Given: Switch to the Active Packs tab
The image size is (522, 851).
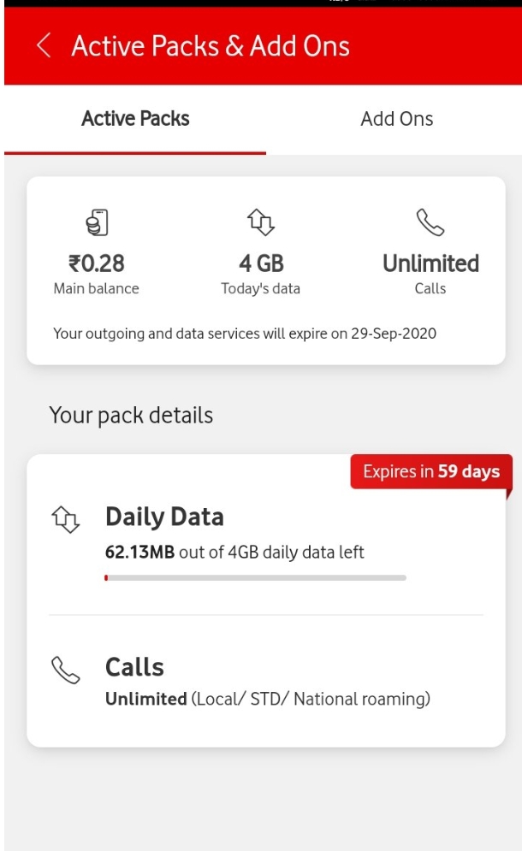Looking at the screenshot, I should click(x=135, y=119).
